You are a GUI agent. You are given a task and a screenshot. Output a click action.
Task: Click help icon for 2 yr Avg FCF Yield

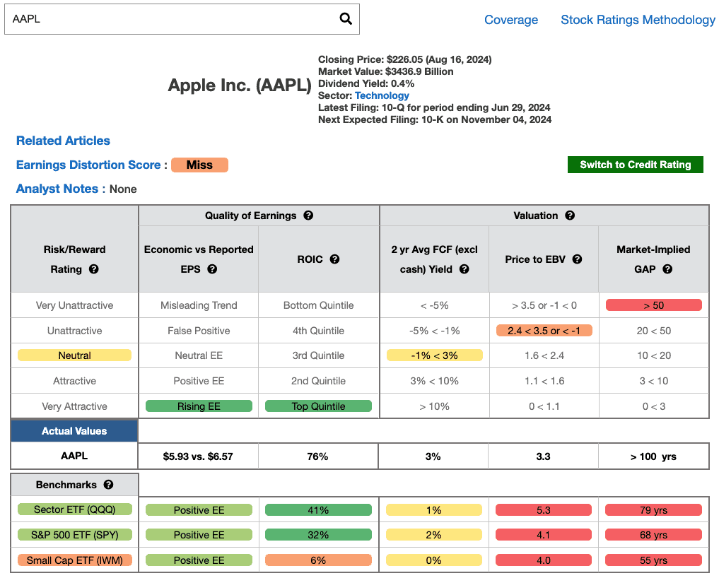[x=464, y=269]
